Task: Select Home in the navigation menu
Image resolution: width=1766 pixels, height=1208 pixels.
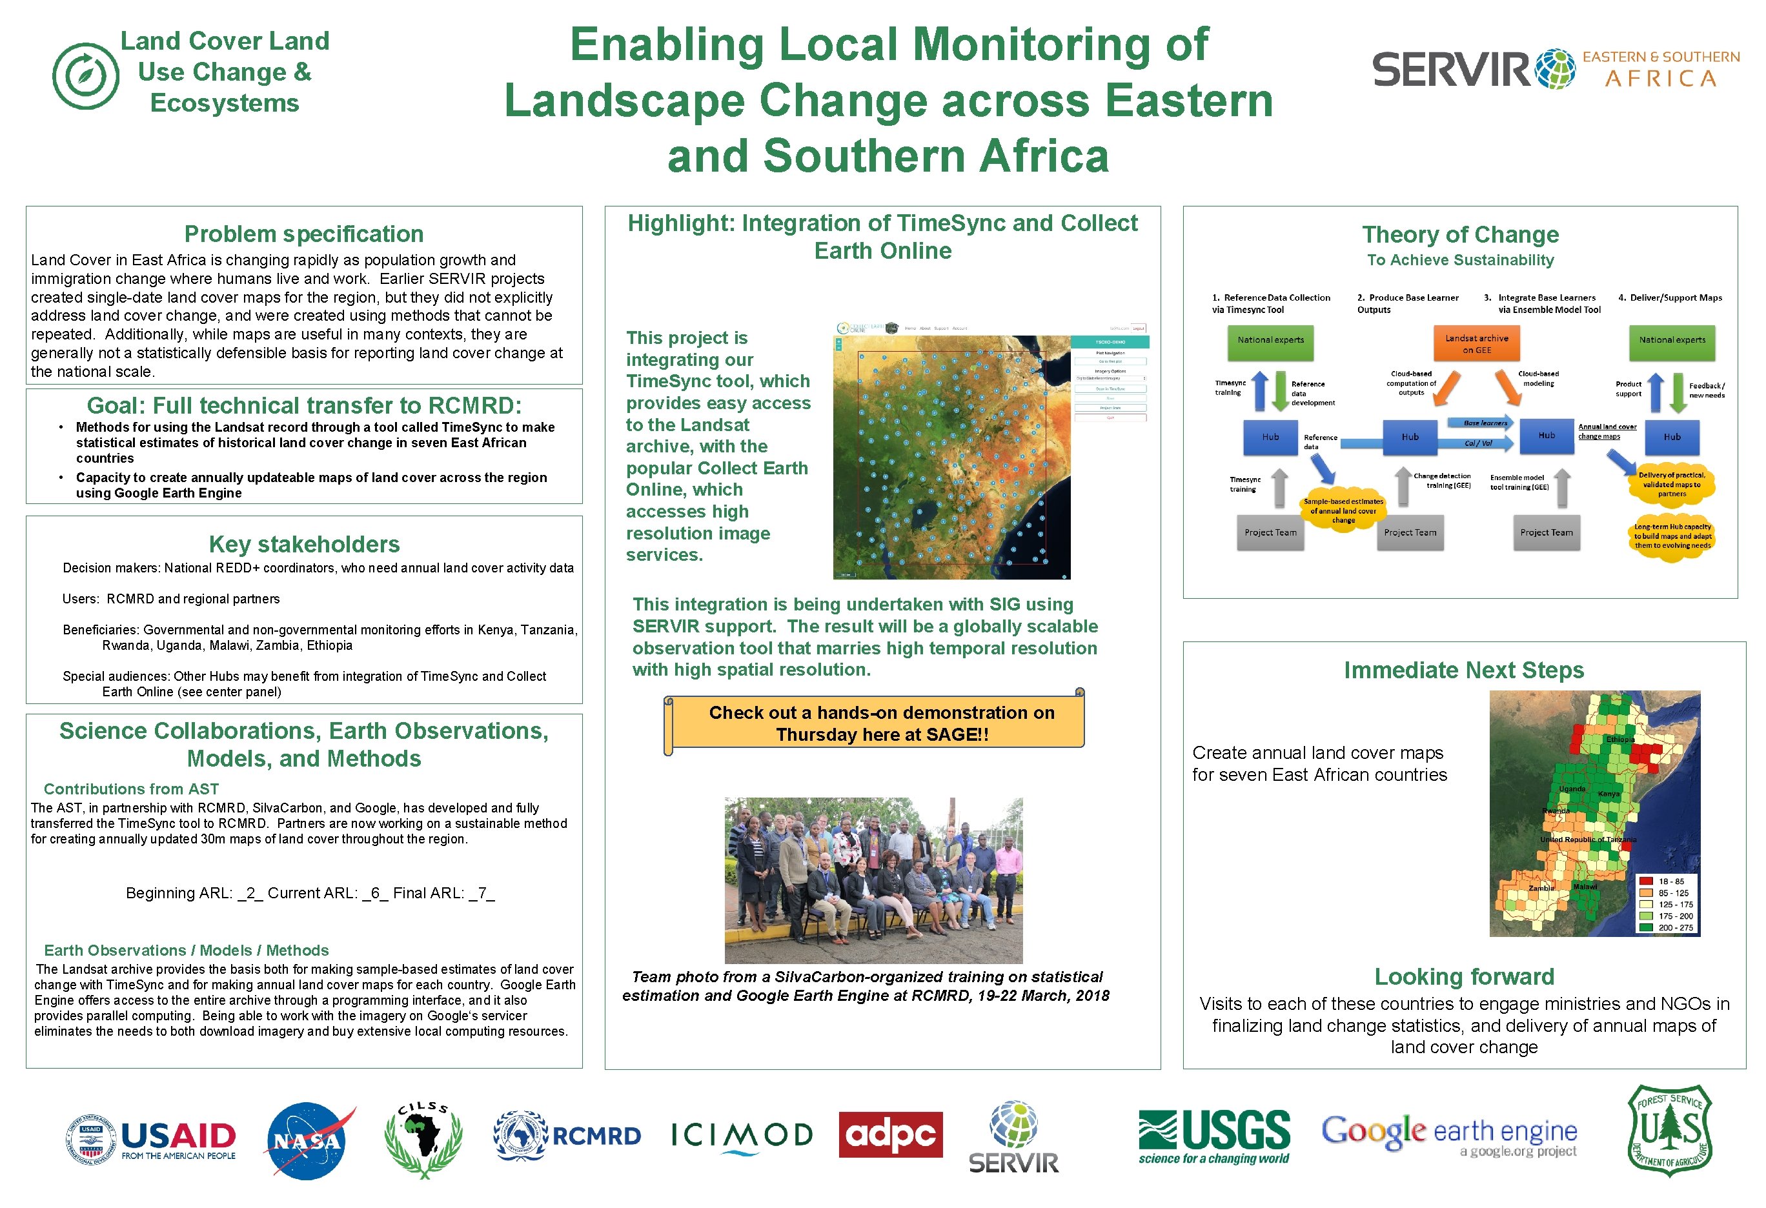Action: pyautogui.click(x=910, y=329)
